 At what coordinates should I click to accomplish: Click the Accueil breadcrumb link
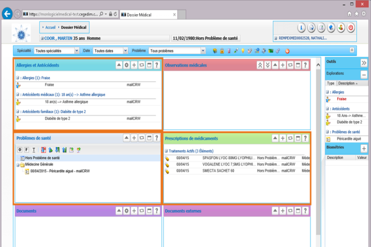click(50, 27)
